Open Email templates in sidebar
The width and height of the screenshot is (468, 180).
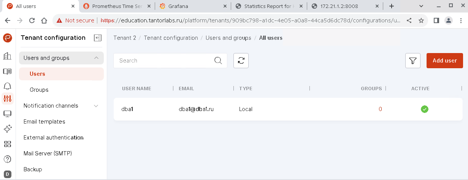click(x=44, y=122)
